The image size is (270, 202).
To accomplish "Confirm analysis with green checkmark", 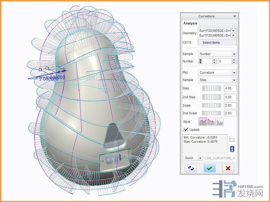I will 209,168.
